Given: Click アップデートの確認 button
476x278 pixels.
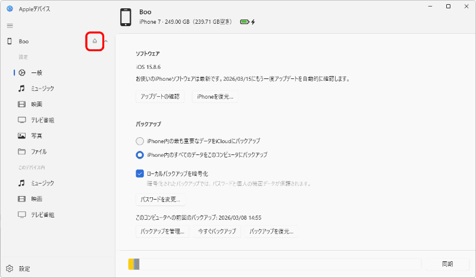Looking at the screenshot, I should [160, 97].
